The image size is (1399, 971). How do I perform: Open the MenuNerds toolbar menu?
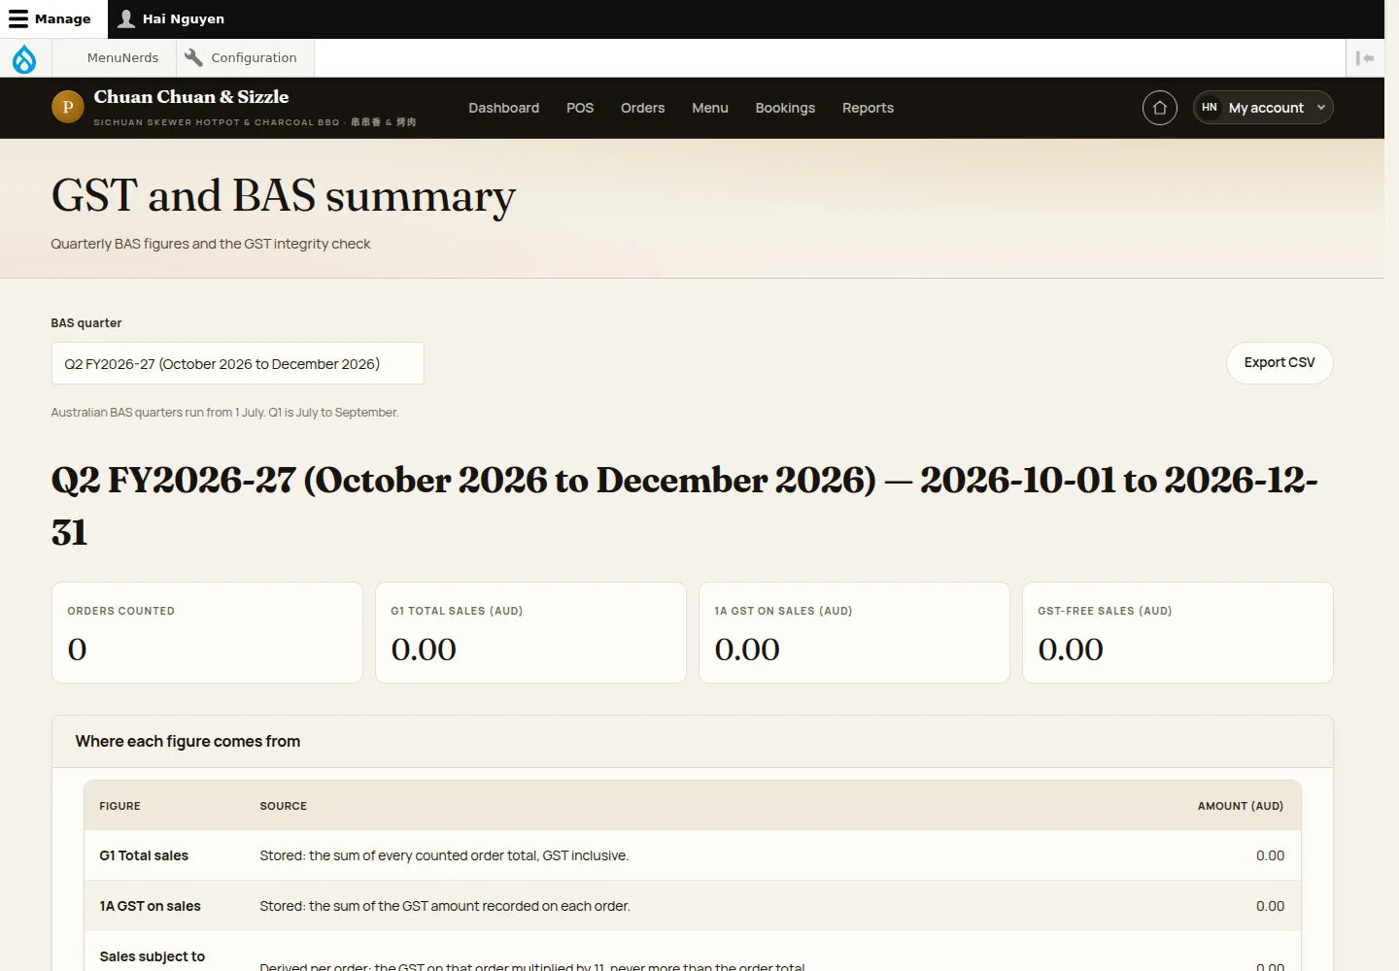pyautogui.click(x=122, y=58)
